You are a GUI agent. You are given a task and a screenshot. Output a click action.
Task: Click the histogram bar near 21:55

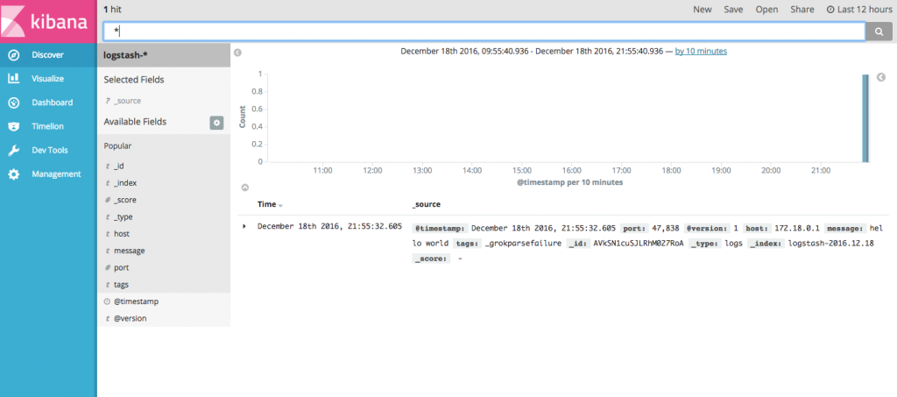point(865,118)
